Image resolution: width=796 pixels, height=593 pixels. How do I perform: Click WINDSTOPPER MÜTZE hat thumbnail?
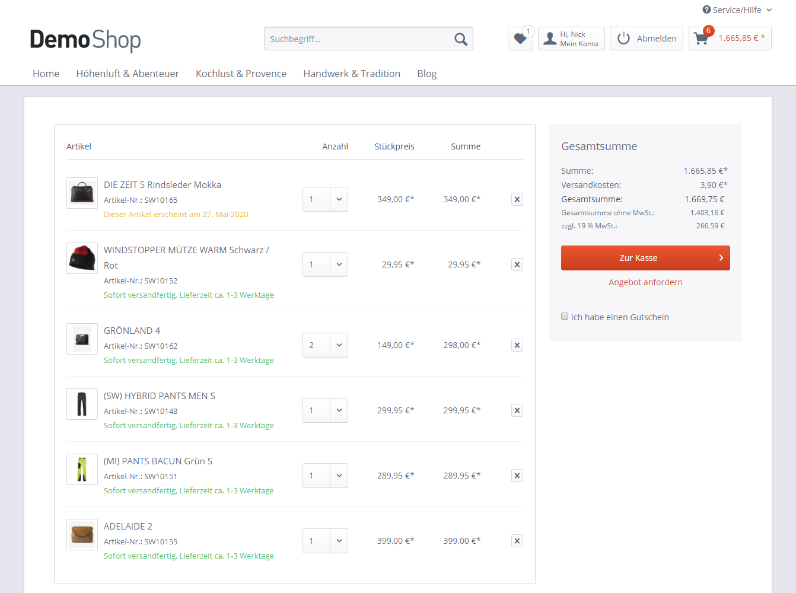pos(82,258)
